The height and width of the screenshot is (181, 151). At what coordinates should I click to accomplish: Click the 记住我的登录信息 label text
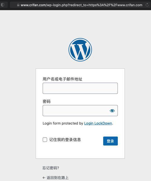coord(65,140)
